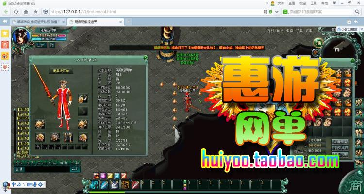Open the browser home page icon
The height and width of the screenshot is (194, 364).
(x=26, y=12)
